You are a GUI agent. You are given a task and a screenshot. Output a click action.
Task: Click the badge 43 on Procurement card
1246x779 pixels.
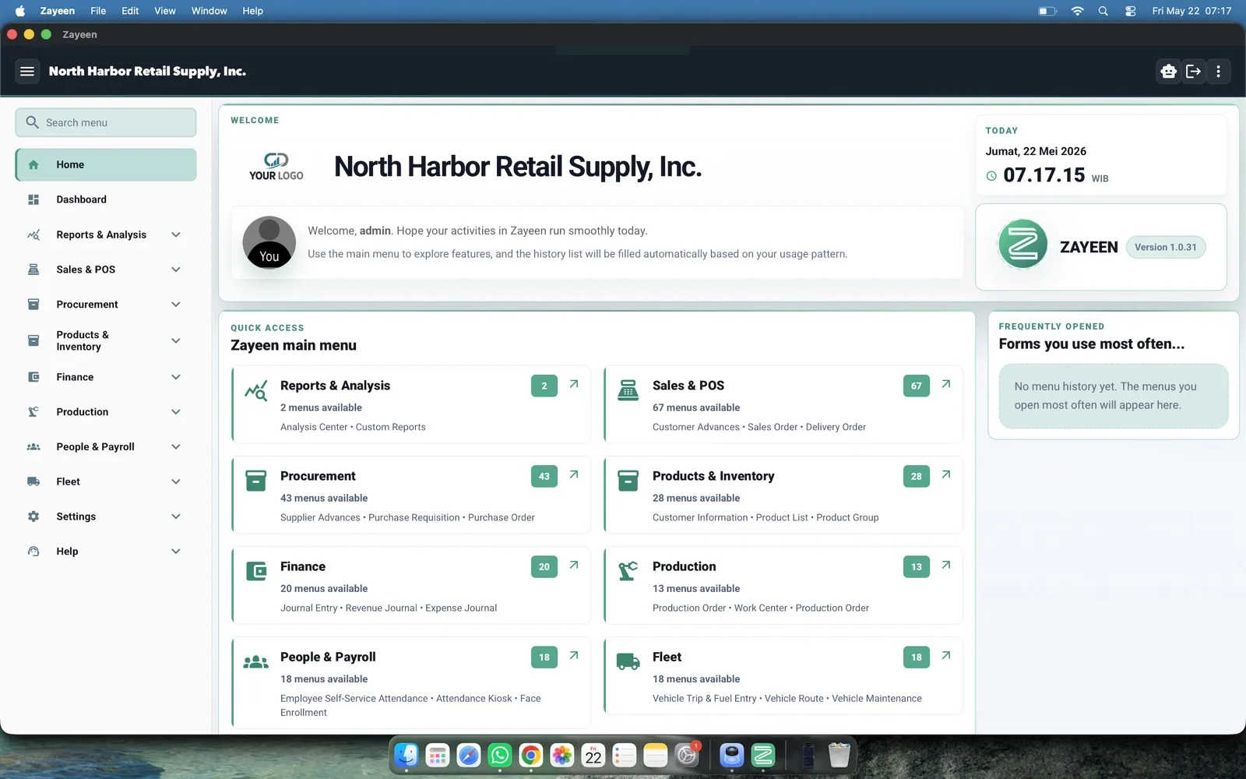544,476
